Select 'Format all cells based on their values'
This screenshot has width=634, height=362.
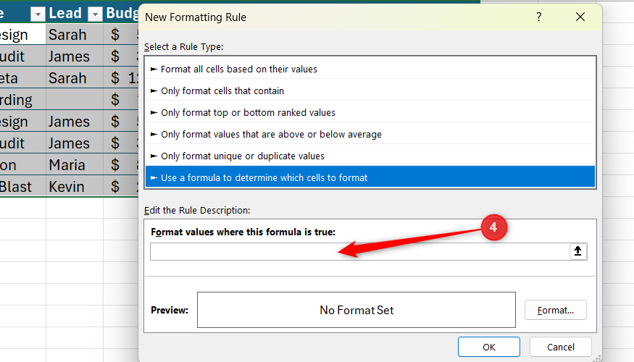(x=370, y=69)
